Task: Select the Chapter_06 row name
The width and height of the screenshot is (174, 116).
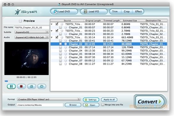Action: coord(75,57)
